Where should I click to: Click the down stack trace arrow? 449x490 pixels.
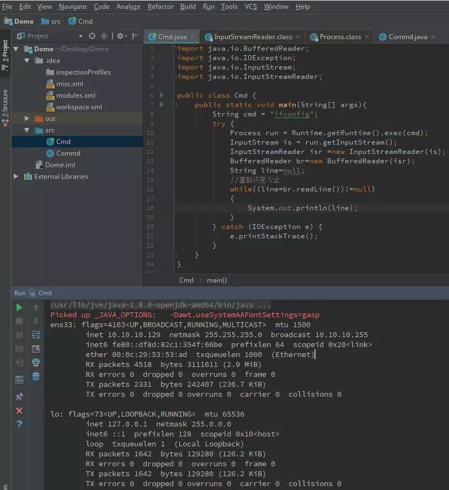[36, 321]
